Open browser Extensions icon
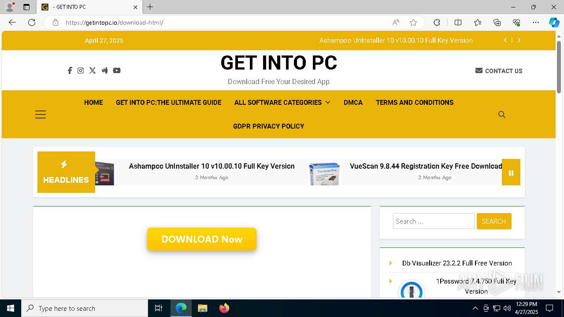Viewport: 564px width, 317px height. tap(437, 22)
